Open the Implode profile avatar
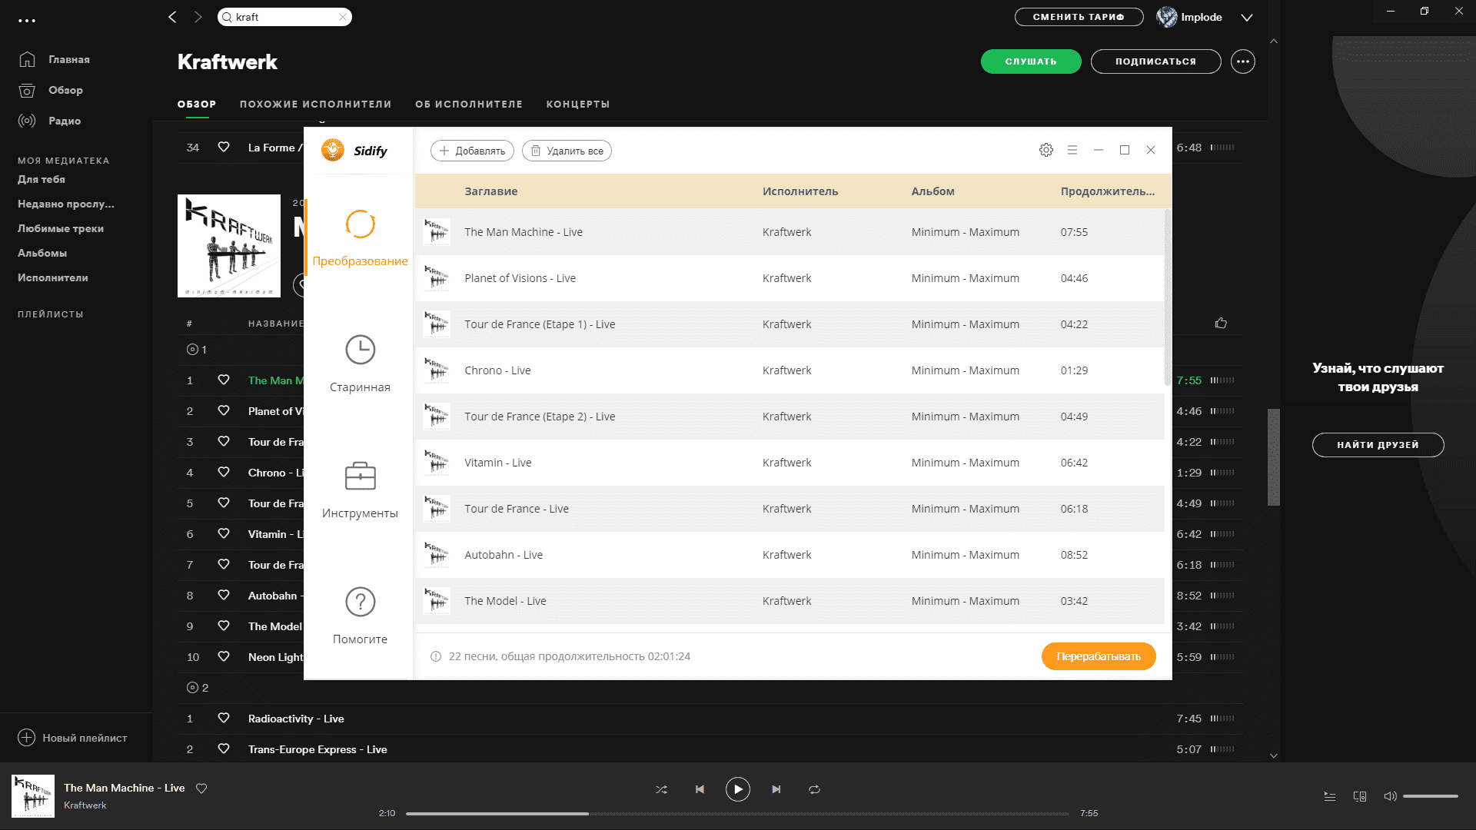The width and height of the screenshot is (1476, 830). point(1167,17)
